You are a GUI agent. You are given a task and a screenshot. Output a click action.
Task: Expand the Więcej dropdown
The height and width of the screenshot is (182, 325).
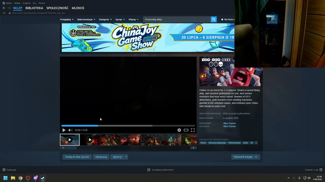point(134,19)
